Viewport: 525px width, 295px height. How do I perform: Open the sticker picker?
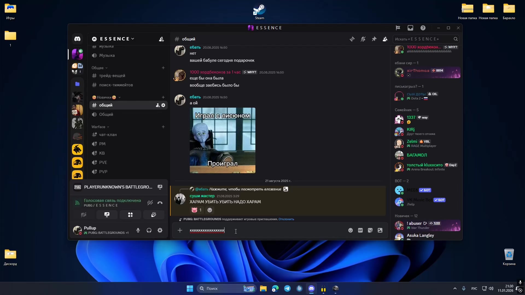coord(370,230)
